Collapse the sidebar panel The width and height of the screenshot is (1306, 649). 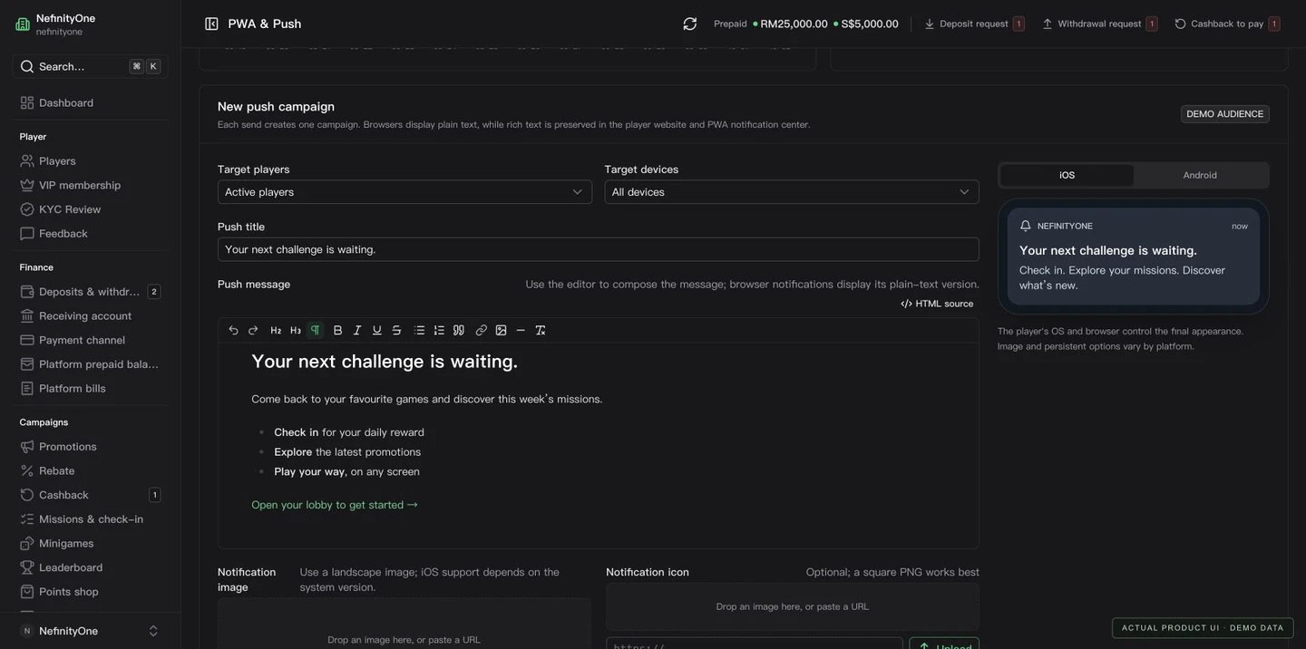[211, 24]
